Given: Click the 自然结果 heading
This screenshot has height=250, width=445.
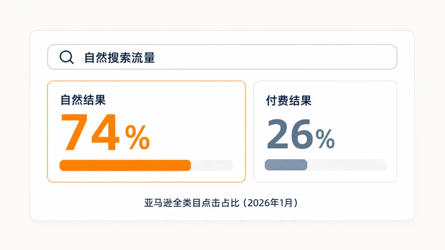Looking at the screenshot, I should (83, 100).
